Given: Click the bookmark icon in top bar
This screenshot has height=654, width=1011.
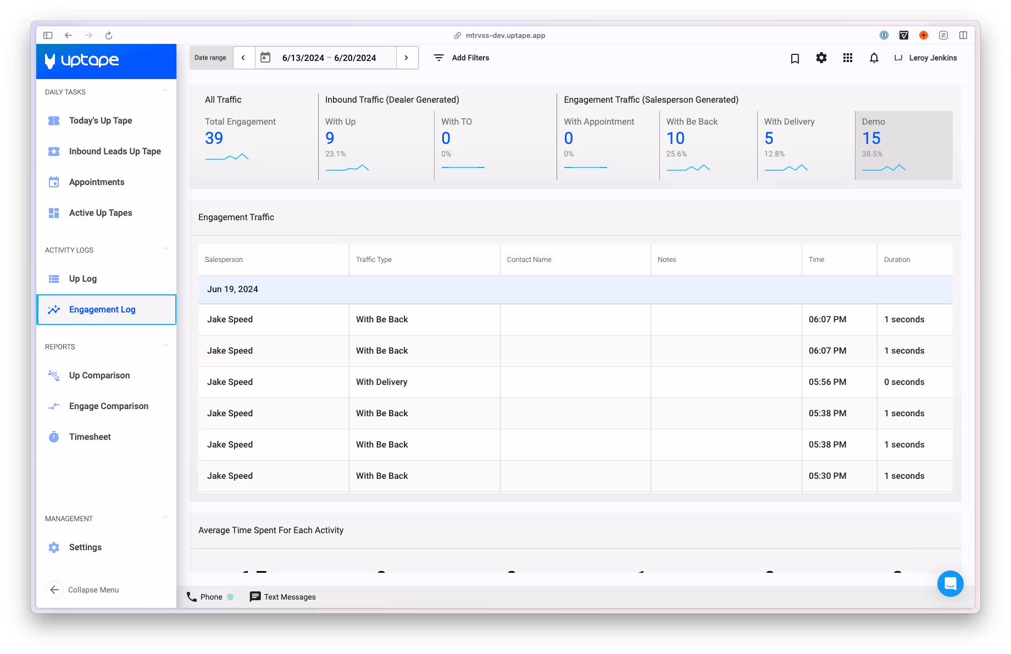Looking at the screenshot, I should tap(795, 58).
